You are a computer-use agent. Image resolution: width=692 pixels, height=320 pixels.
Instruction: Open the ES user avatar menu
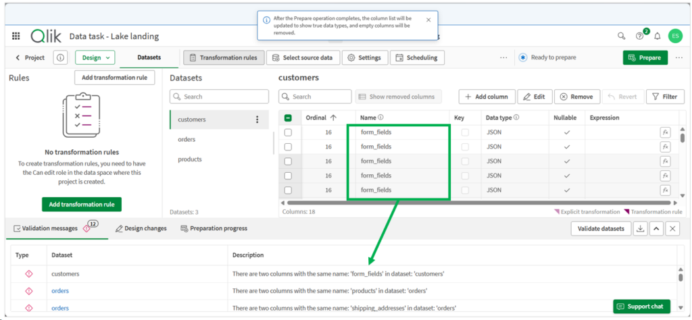(675, 36)
